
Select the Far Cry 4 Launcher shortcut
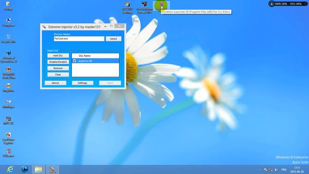point(161,6)
